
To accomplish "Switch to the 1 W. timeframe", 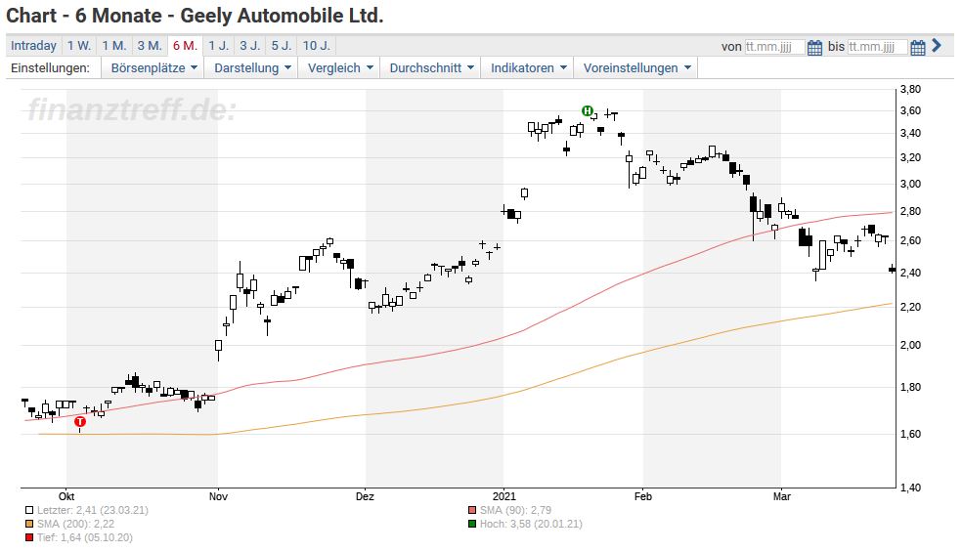I will [78, 45].
